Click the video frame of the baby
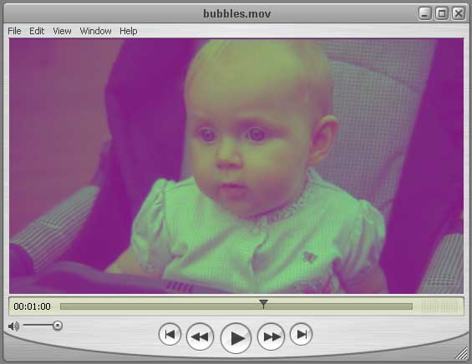 [x=236, y=166]
